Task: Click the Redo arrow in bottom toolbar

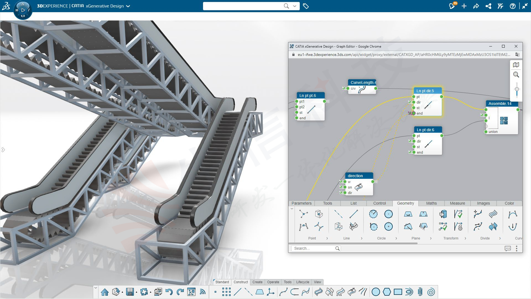Action: [180, 292]
